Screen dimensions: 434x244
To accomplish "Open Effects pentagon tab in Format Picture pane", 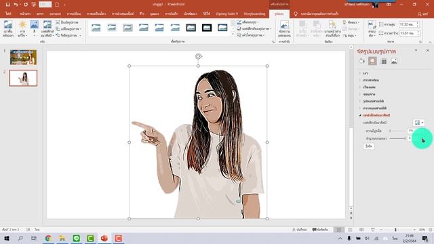I will [372, 61].
